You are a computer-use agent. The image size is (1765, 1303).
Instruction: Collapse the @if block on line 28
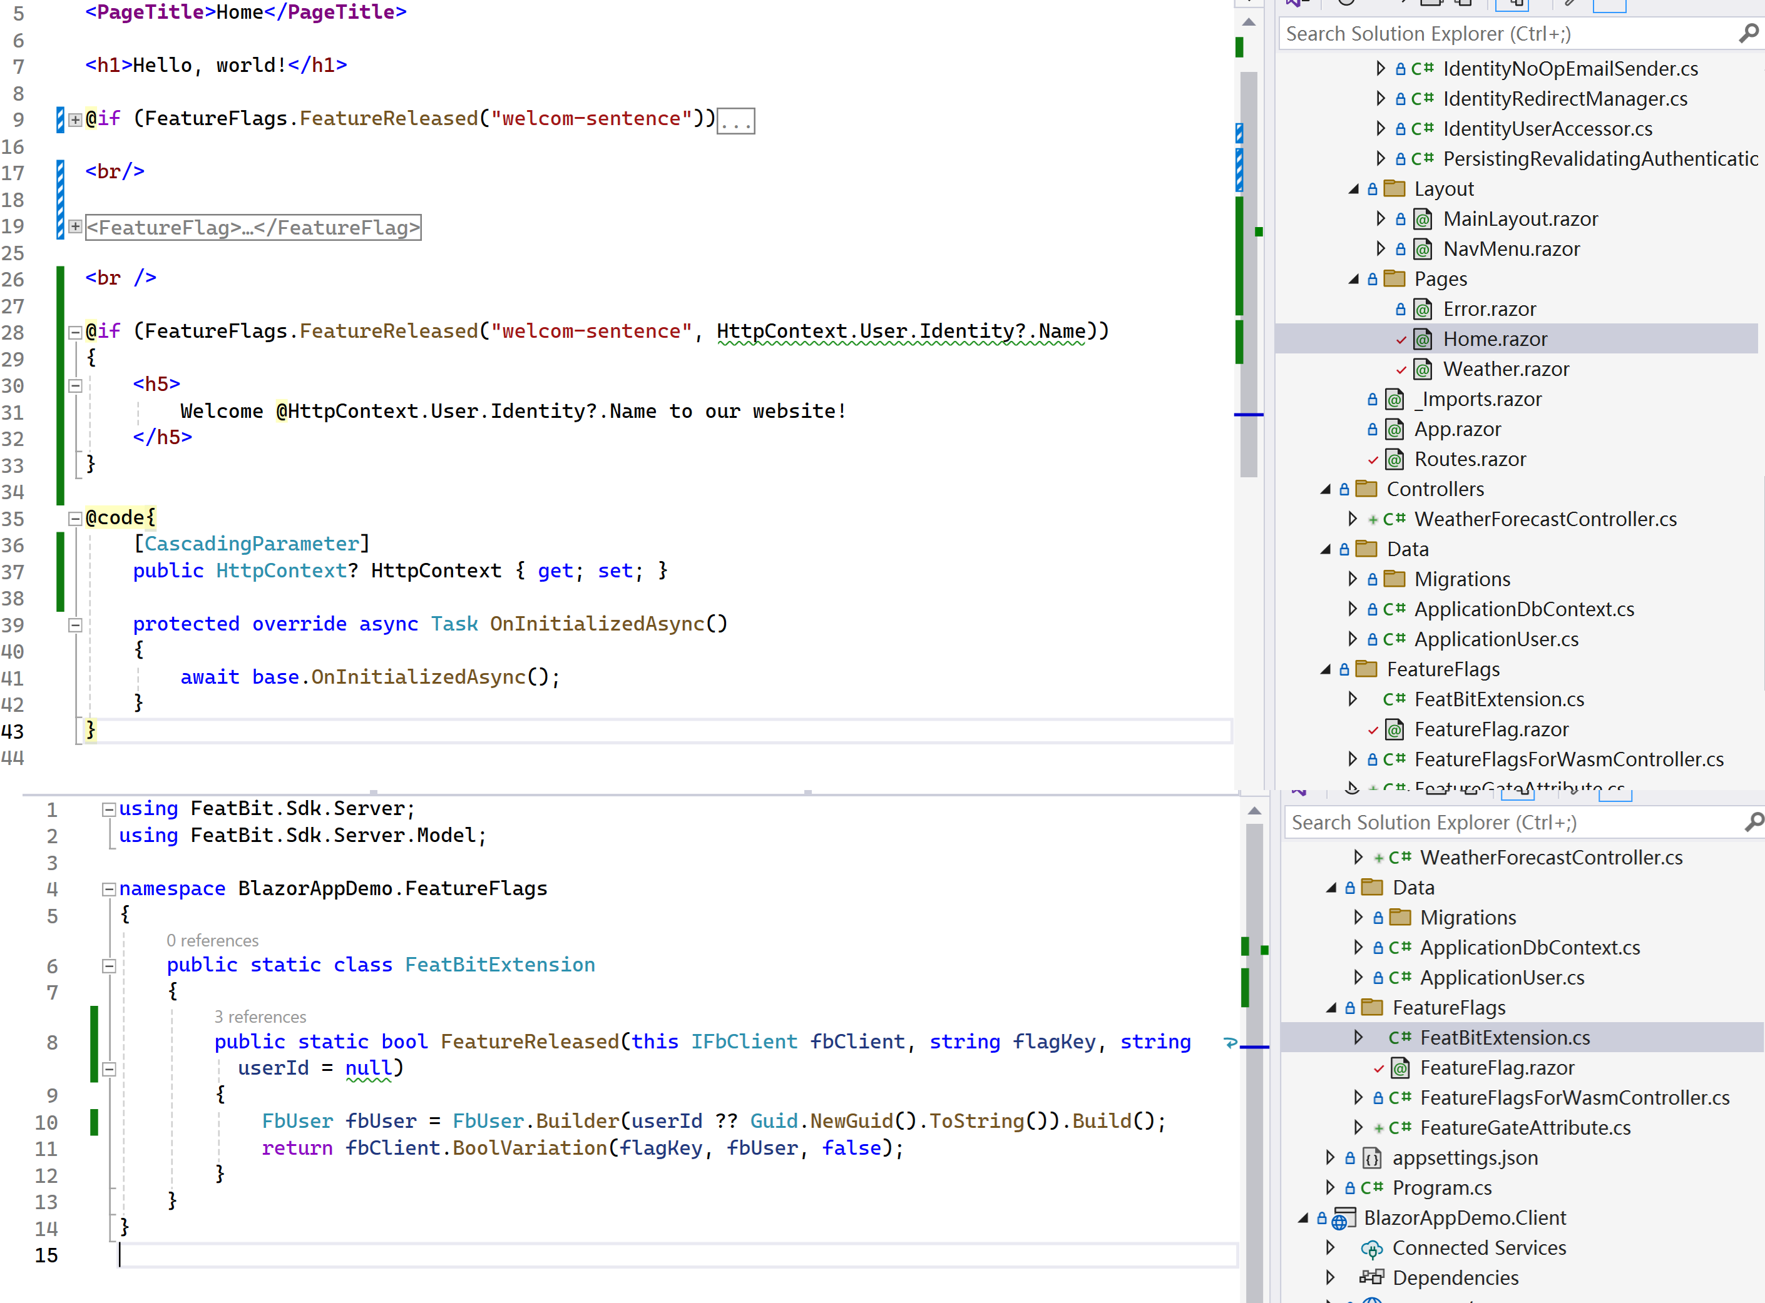pyautogui.click(x=75, y=333)
